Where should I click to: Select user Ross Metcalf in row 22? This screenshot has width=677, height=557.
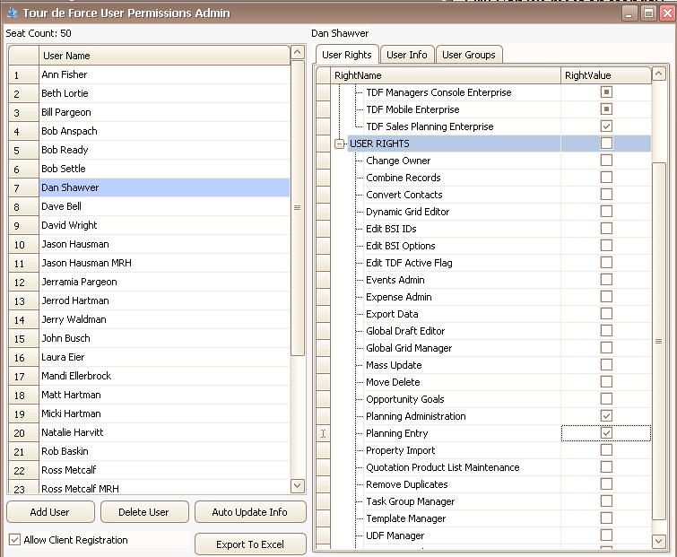point(164,470)
